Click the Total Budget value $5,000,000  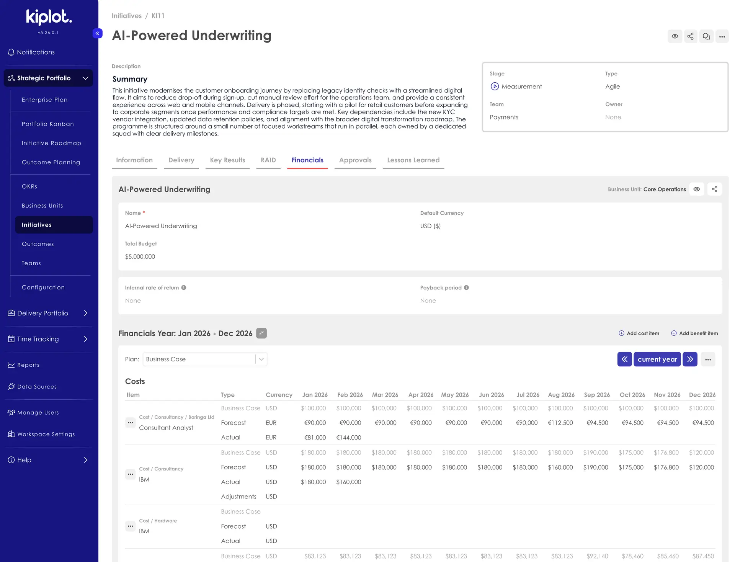click(x=140, y=256)
